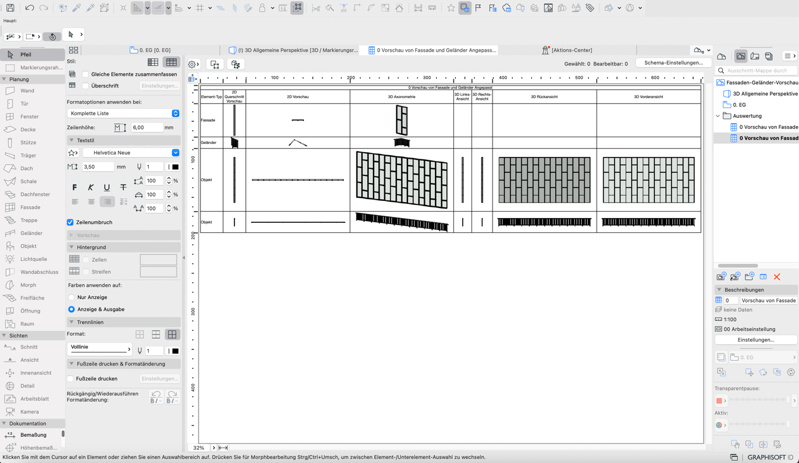Open the Komplette Liste dropdown
799x463 pixels.
click(123, 113)
